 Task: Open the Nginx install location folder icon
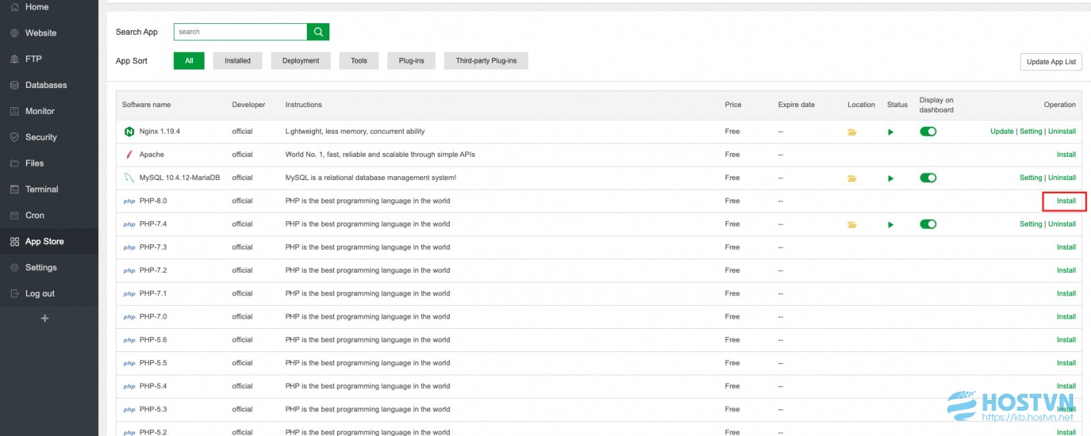tap(852, 132)
